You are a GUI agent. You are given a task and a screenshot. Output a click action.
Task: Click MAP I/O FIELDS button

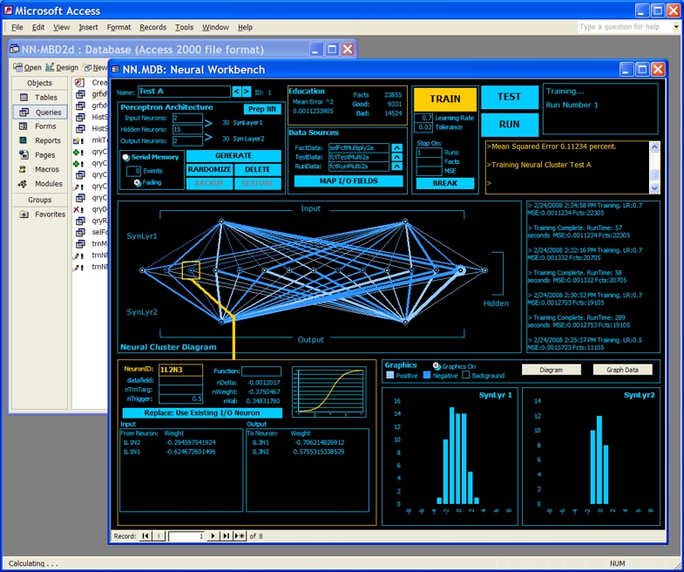coord(349,180)
